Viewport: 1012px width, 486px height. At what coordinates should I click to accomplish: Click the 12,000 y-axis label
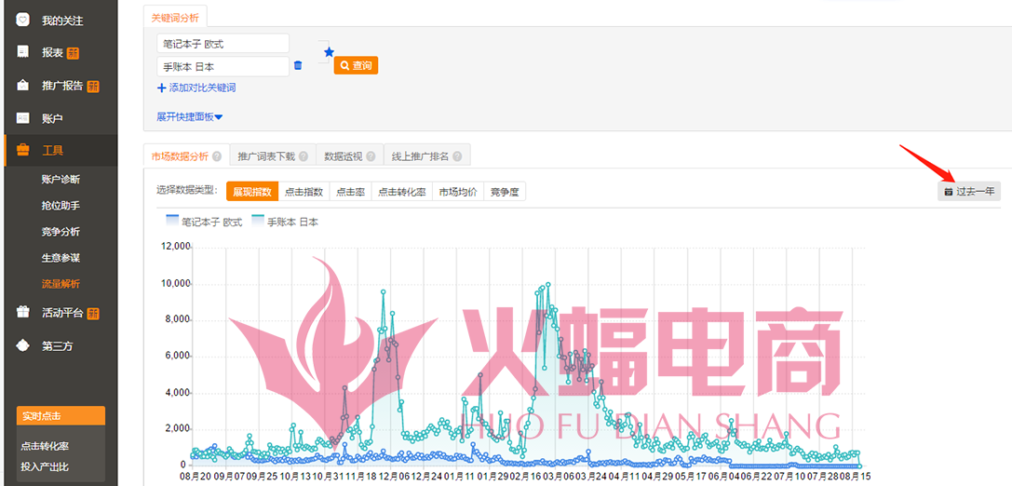pyautogui.click(x=174, y=247)
